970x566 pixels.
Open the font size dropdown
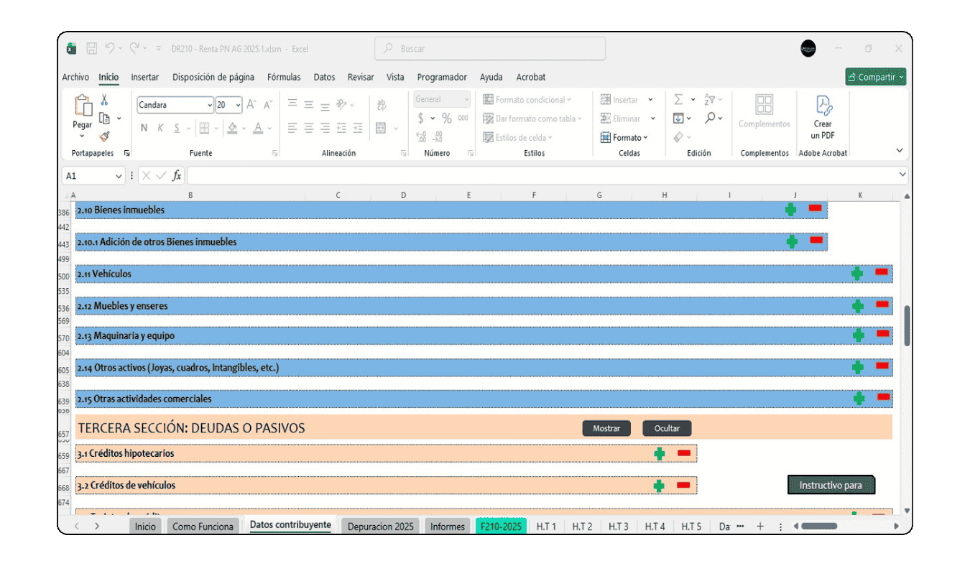point(238,106)
